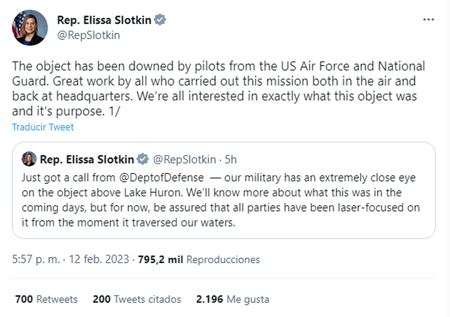The image size is (450, 317).
Task: View the 2.196 Me gusta list
Action: [x=232, y=299]
